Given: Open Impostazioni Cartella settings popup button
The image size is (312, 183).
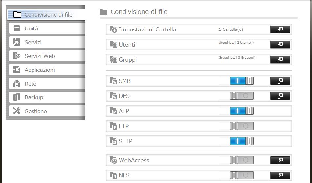Looking at the screenshot, I should click(280, 30).
